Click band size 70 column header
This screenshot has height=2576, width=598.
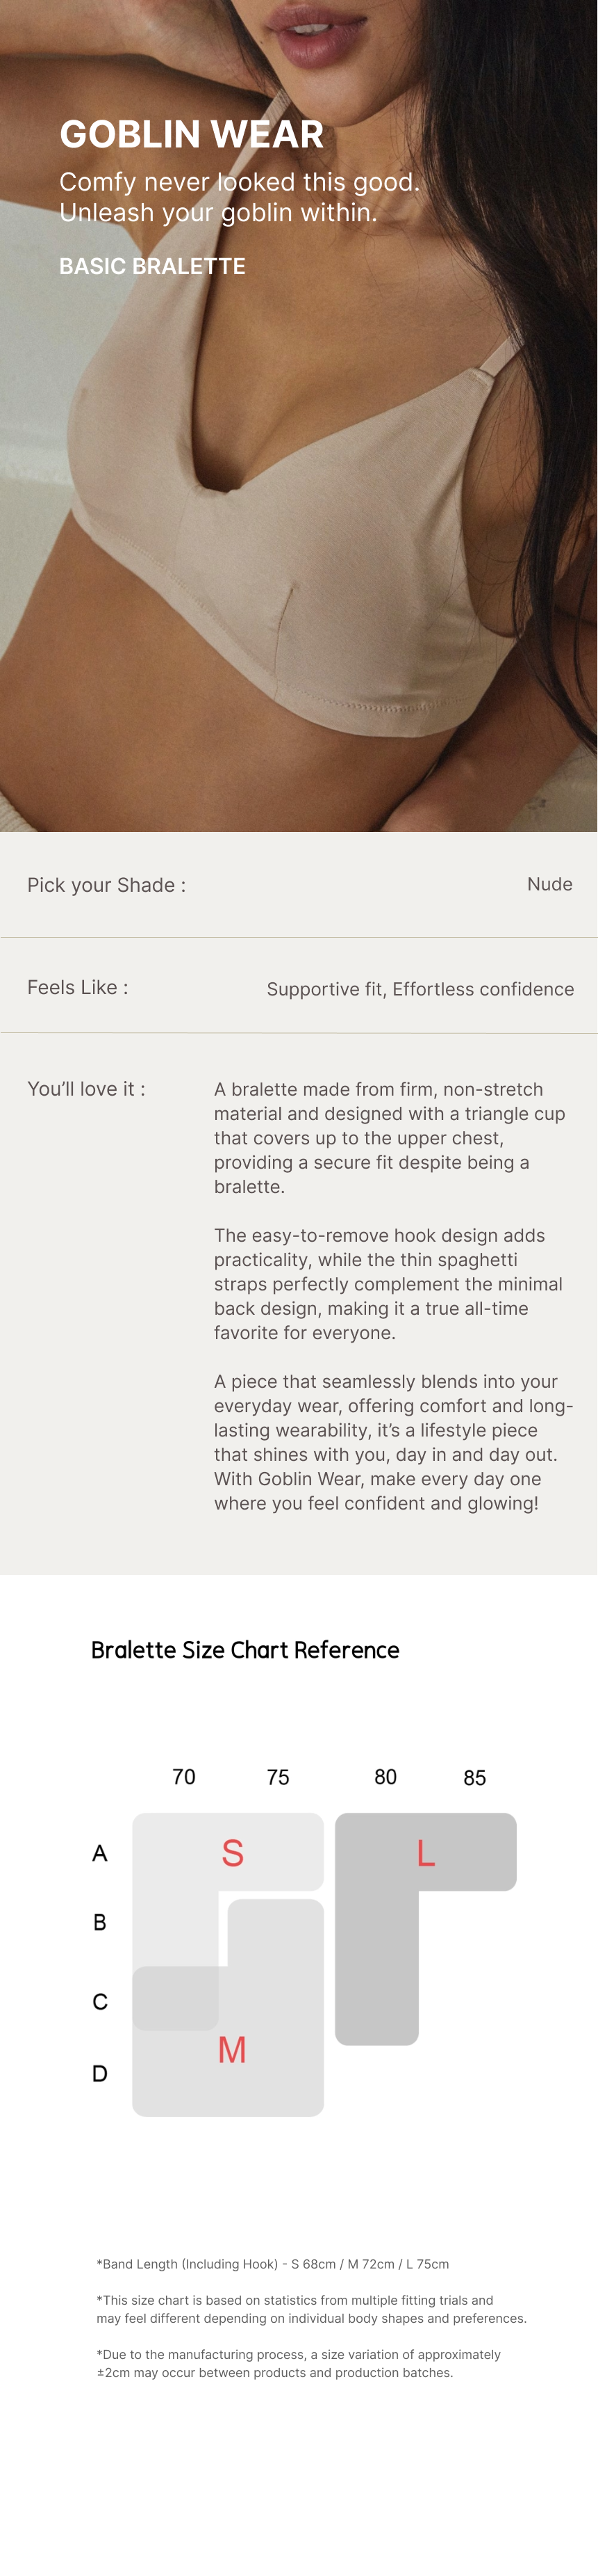[x=183, y=1777]
